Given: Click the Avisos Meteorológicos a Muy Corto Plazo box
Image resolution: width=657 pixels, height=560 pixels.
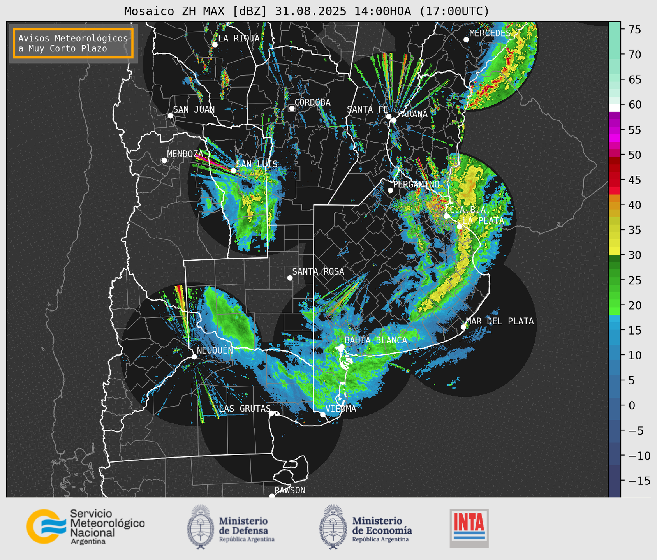Looking at the screenshot, I should (73, 43).
